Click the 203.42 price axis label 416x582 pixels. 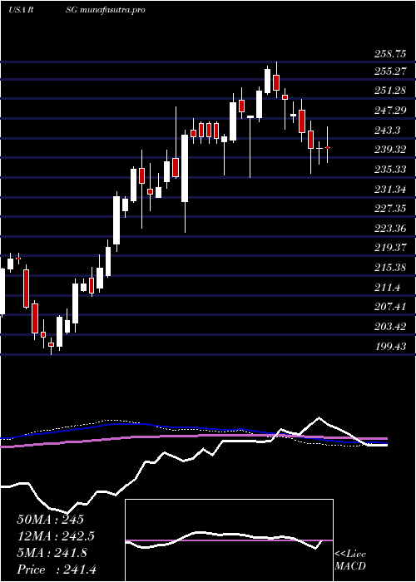click(x=389, y=327)
